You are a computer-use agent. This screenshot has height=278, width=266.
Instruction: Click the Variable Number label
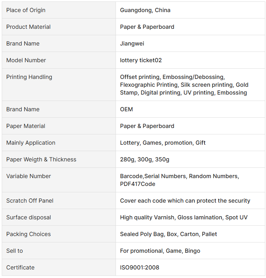tap(28, 176)
